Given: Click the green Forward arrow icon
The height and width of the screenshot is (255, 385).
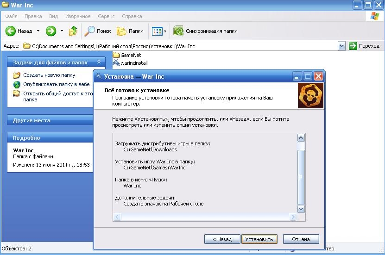Looking at the screenshot, I should pyautogui.click(x=51, y=31).
